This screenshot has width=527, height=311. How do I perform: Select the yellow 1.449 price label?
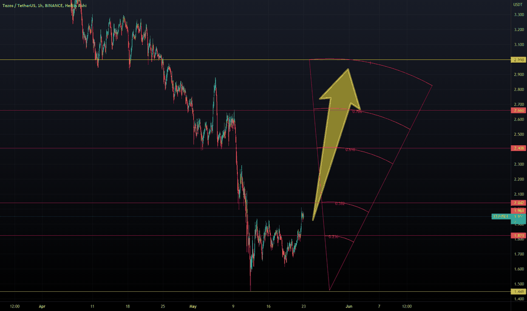point(519,292)
